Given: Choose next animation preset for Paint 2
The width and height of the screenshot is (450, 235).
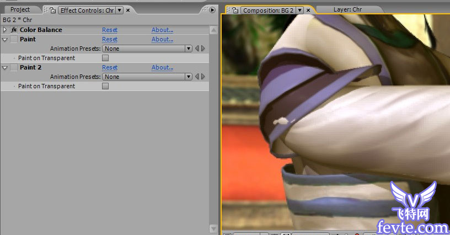Looking at the screenshot, I should pos(203,77).
